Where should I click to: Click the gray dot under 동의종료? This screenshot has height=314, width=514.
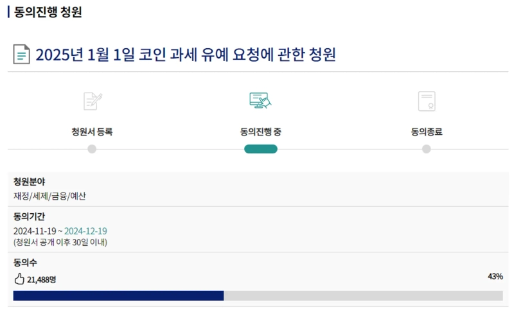click(x=427, y=149)
